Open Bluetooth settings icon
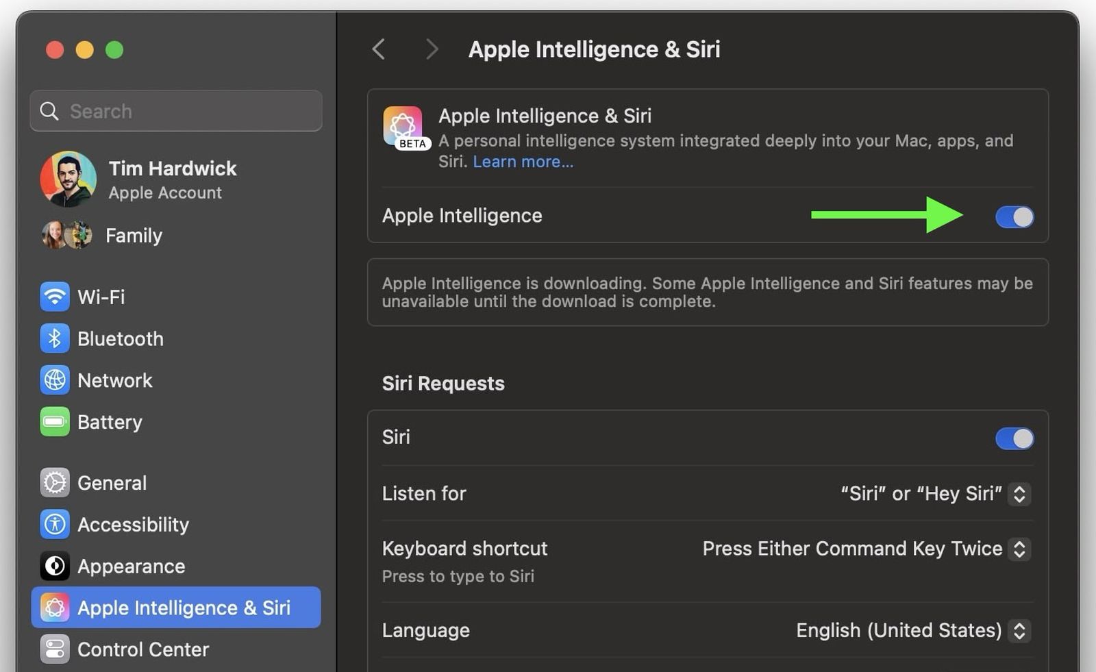Viewport: 1096px width, 672px height. (x=55, y=339)
